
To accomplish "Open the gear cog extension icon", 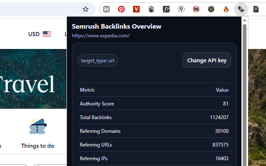I will click(211, 9).
